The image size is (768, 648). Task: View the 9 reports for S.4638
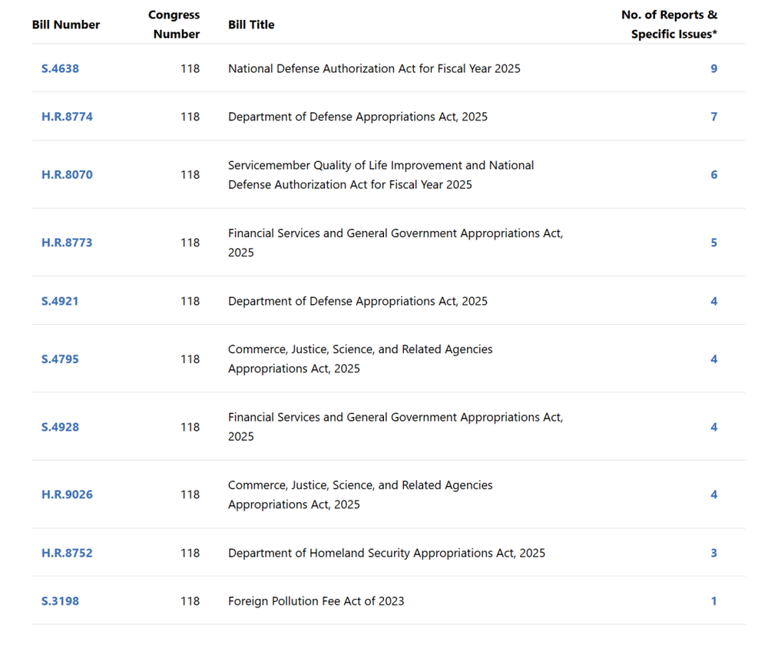coord(713,68)
